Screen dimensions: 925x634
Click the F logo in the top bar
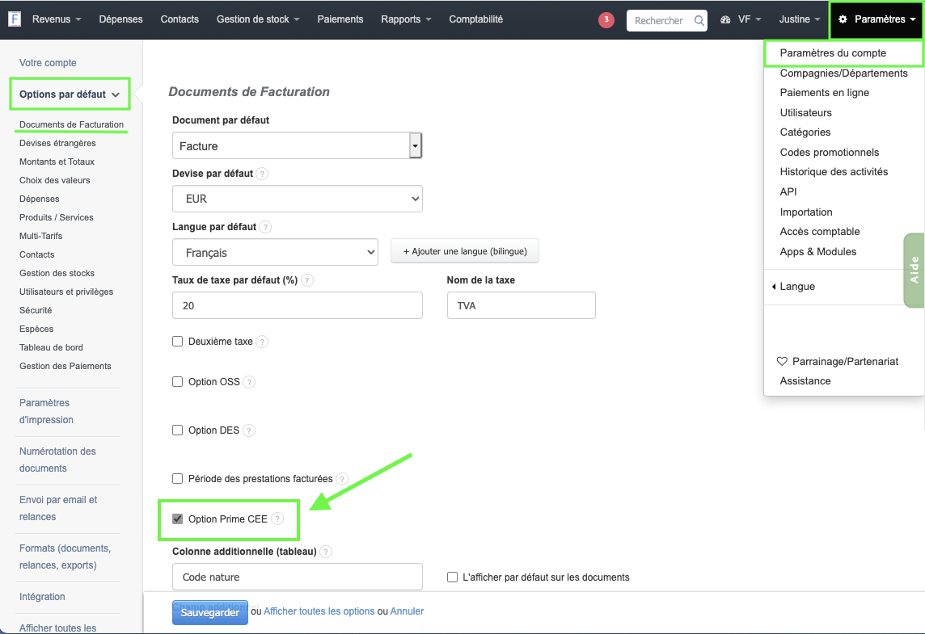(13, 19)
